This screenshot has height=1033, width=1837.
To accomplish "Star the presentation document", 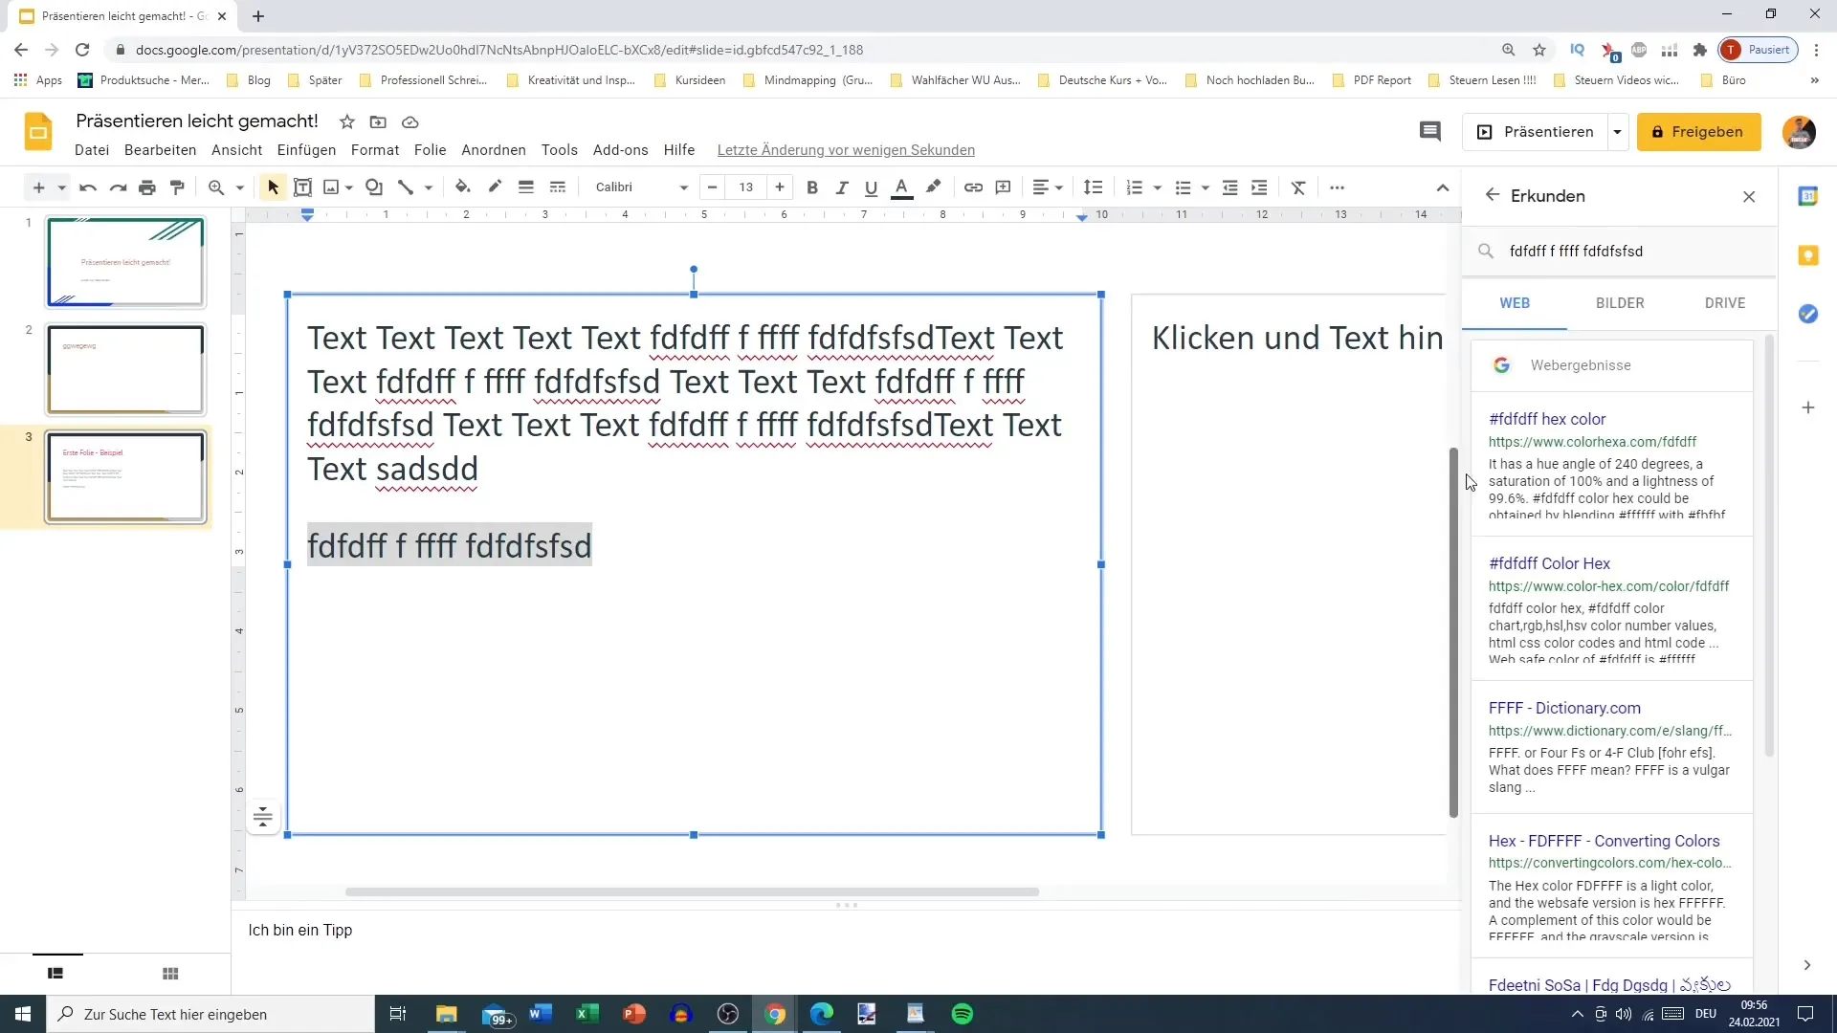I will pos(347,121).
